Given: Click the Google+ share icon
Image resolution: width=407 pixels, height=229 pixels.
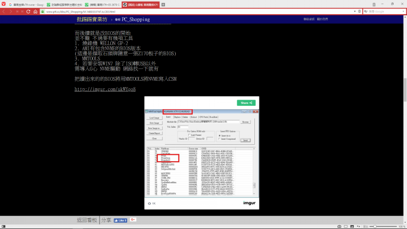Looking at the screenshot, I should pyautogui.click(x=133, y=220).
